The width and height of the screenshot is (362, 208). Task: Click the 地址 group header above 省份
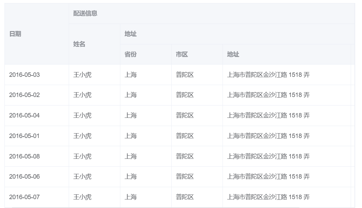[x=131, y=34]
